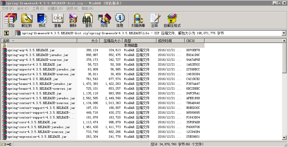Viewport: 288px width, 147px height.
Task: Click CRC32 value 25E09601
Action: pos(193,137)
